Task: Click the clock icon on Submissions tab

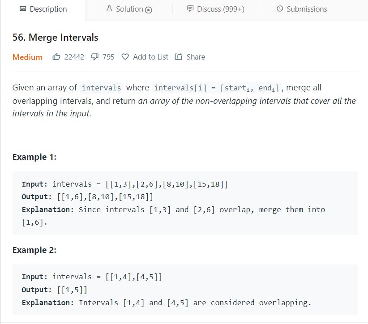Action: [x=280, y=9]
